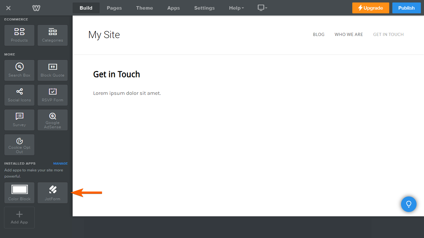
Task: Choose the Color Block app
Action: pos(19,193)
